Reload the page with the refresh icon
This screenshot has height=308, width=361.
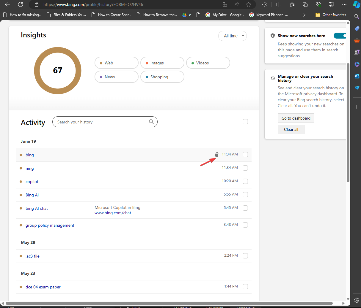click(x=21, y=4)
